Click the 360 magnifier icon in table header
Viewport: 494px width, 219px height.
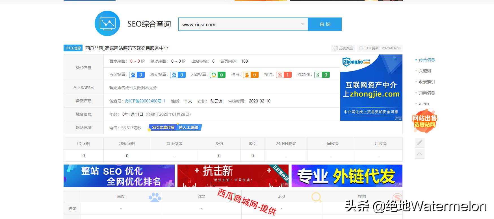pyautogui.click(x=317, y=197)
